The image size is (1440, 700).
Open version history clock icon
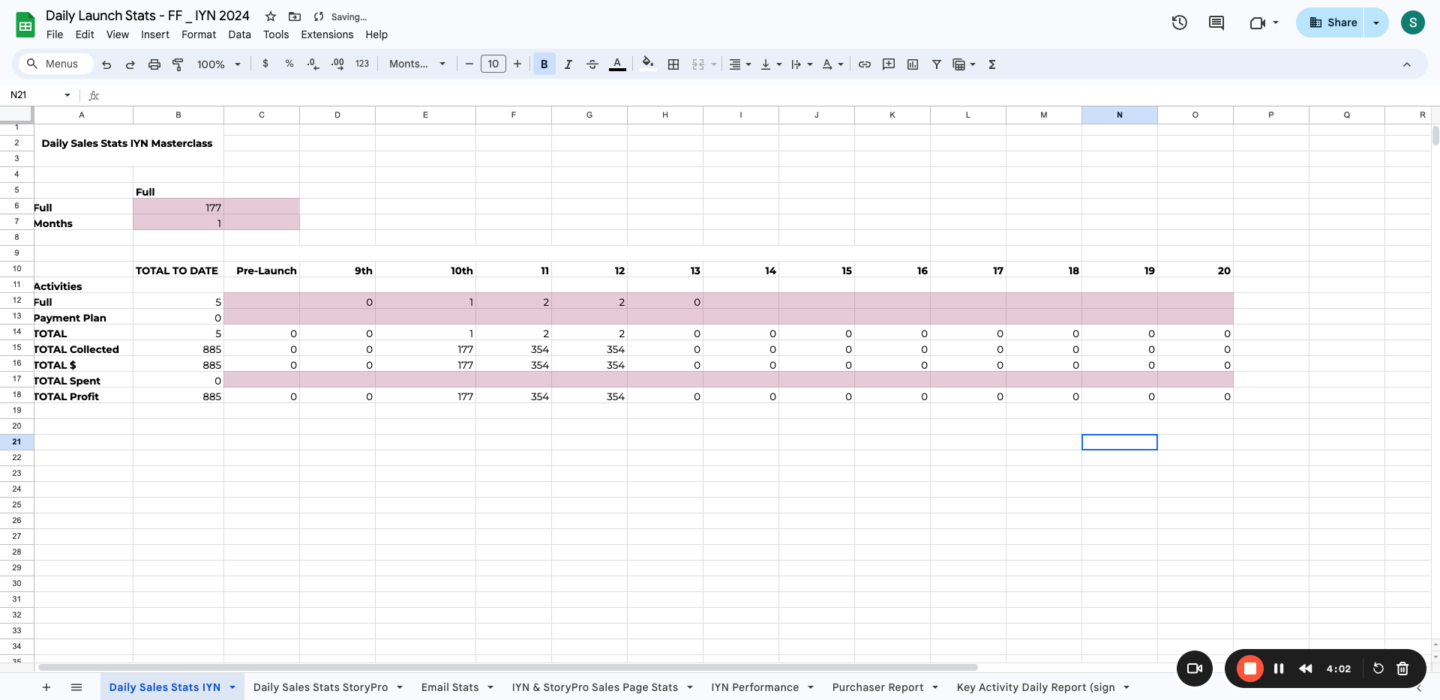tap(1180, 22)
